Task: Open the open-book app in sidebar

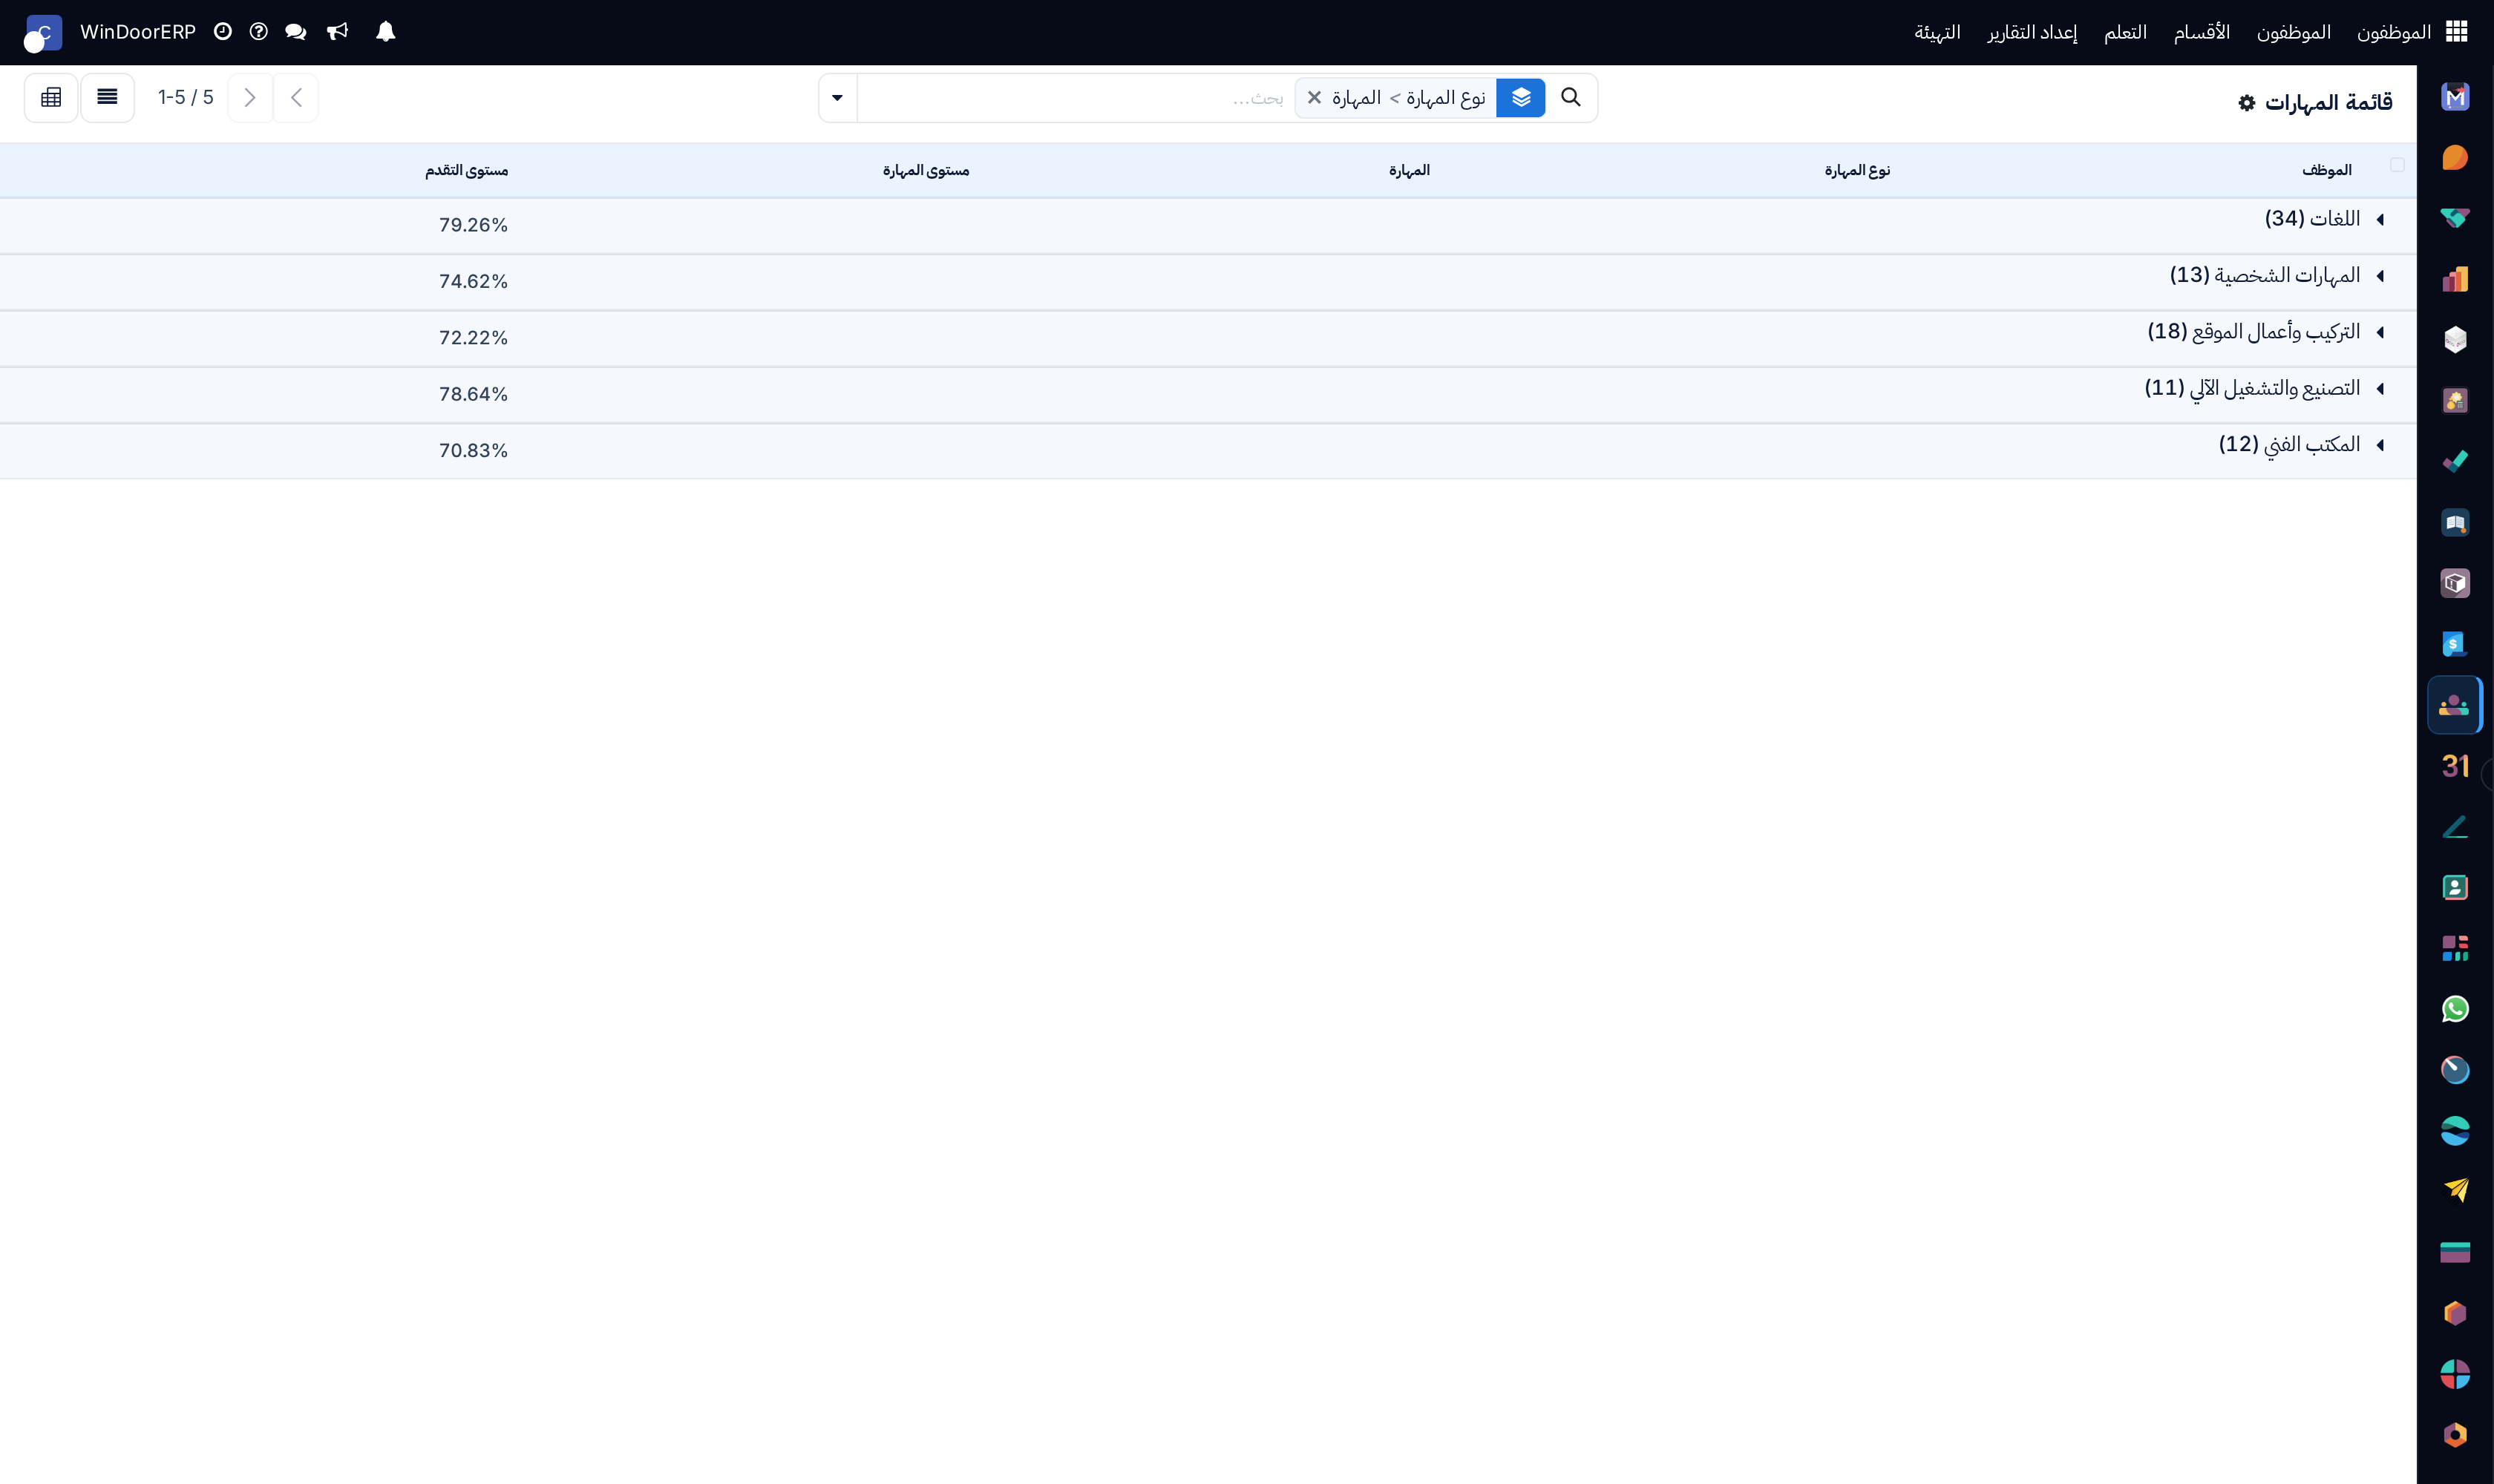Action: click(2455, 522)
